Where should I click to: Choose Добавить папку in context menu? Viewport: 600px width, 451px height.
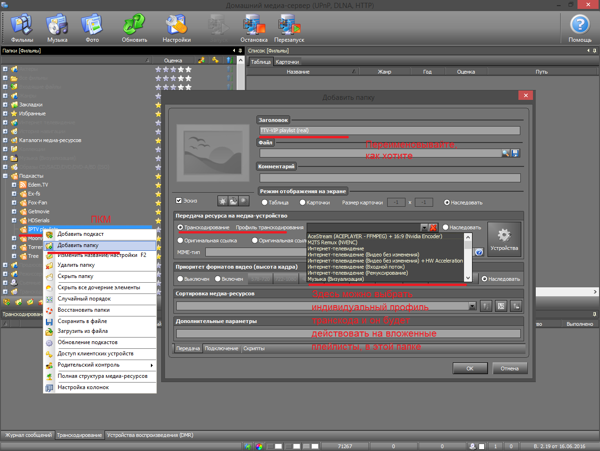pyautogui.click(x=78, y=245)
